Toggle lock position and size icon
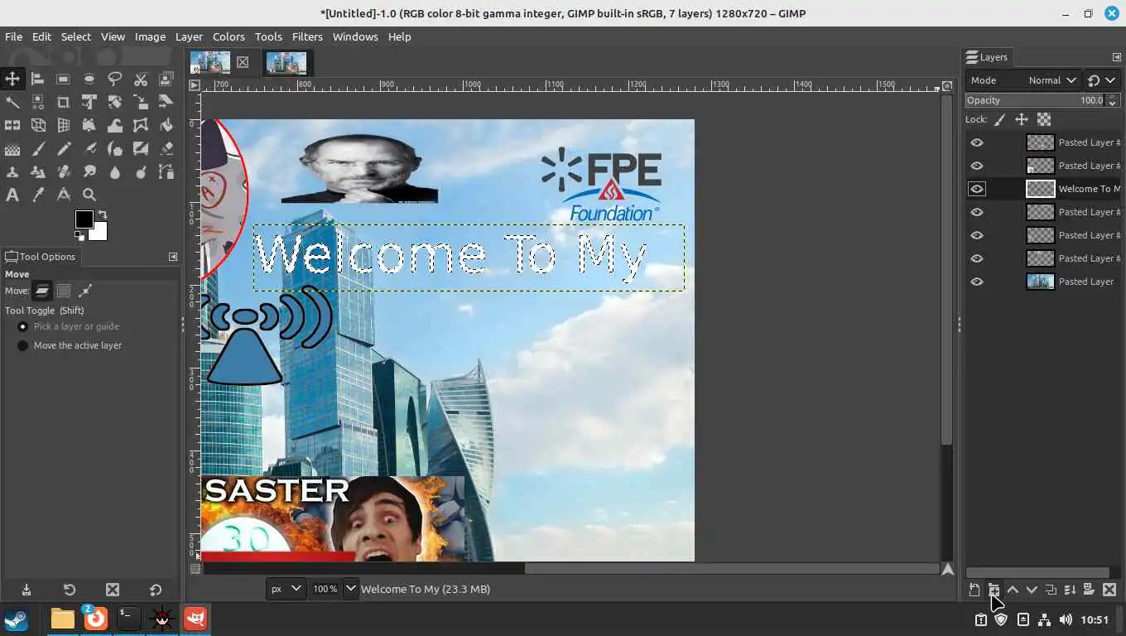 (x=1022, y=119)
